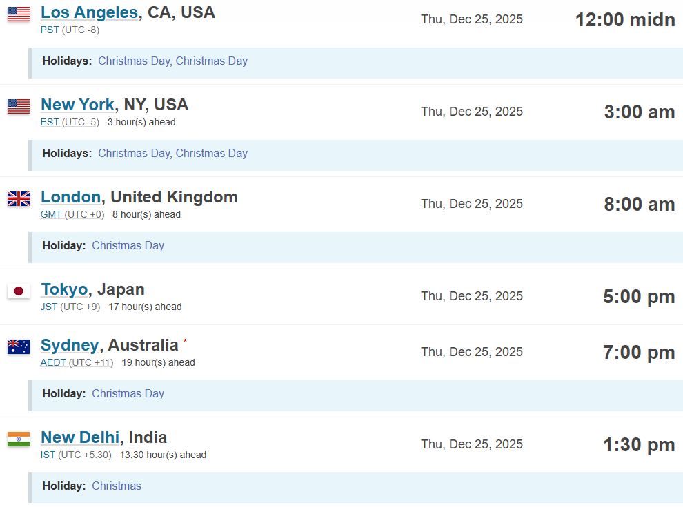This screenshot has width=683, height=509.
Task: Click the Australia flag icon
Action: (x=19, y=346)
